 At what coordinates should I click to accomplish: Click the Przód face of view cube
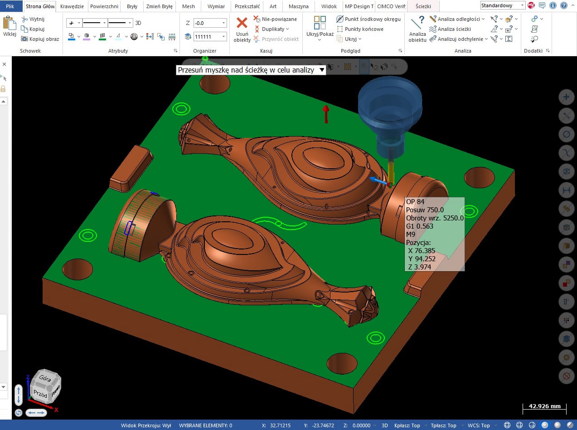coord(40,394)
